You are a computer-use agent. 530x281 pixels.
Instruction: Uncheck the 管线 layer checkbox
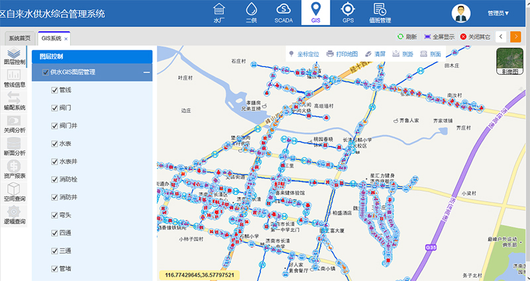tap(55, 90)
